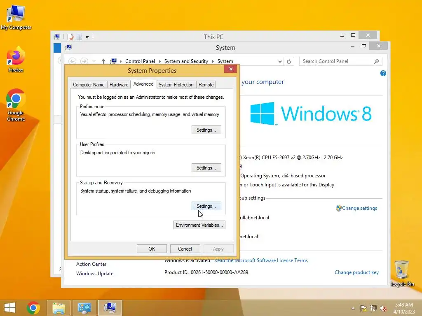Click the Windows Start button
422x316 pixels.
click(x=10, y=308)
